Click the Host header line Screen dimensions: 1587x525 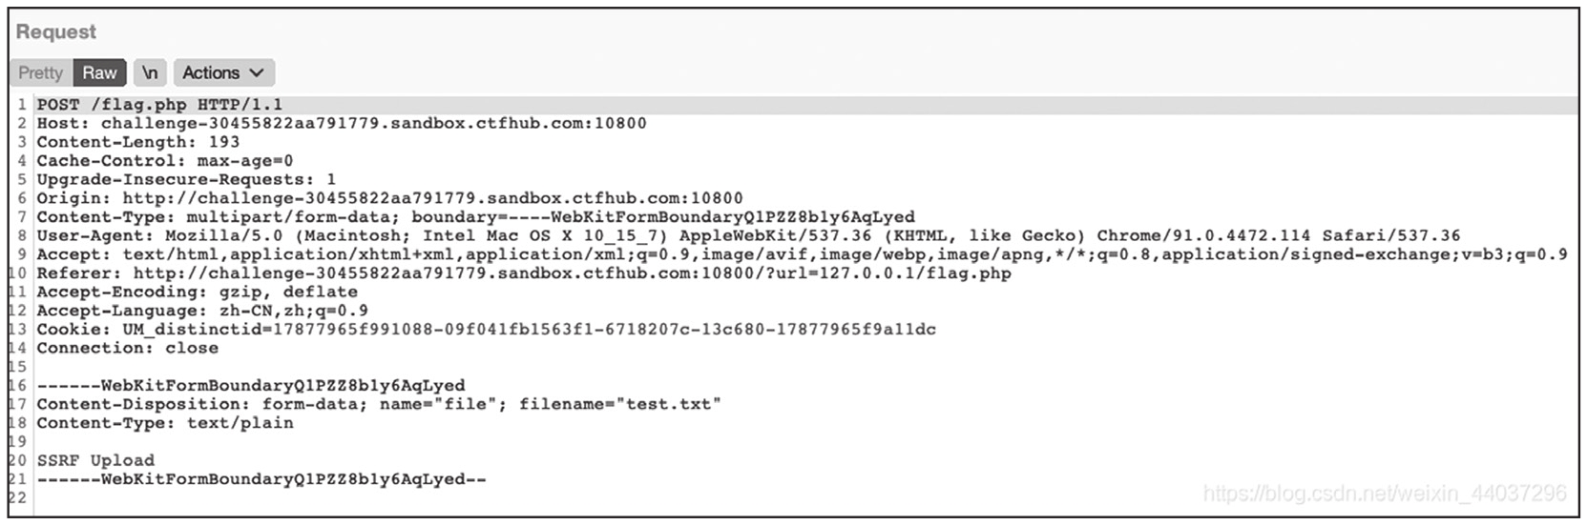coord(341,123)
